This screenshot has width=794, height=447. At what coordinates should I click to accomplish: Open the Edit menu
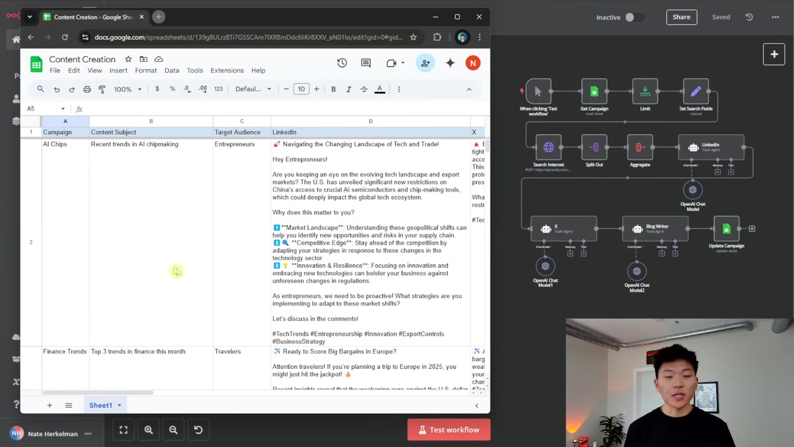click(74, 70)
